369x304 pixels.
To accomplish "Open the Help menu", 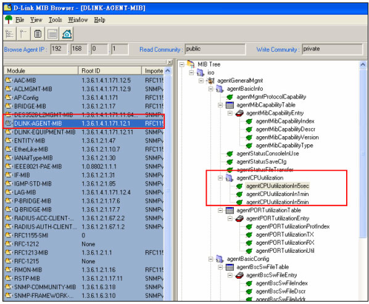I will [x=99, y=20].
